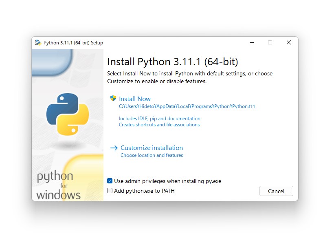This screenshot has width=334, height=238.
Task: Enable 'Add python.exe to PATH'
Action: pyautogui.click(x=110, y=190)
